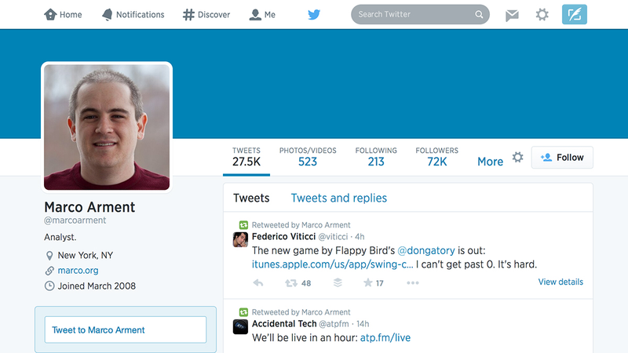
Task: Select the Tweets 27.5K stat tab
Action: (x=246, y=157)
